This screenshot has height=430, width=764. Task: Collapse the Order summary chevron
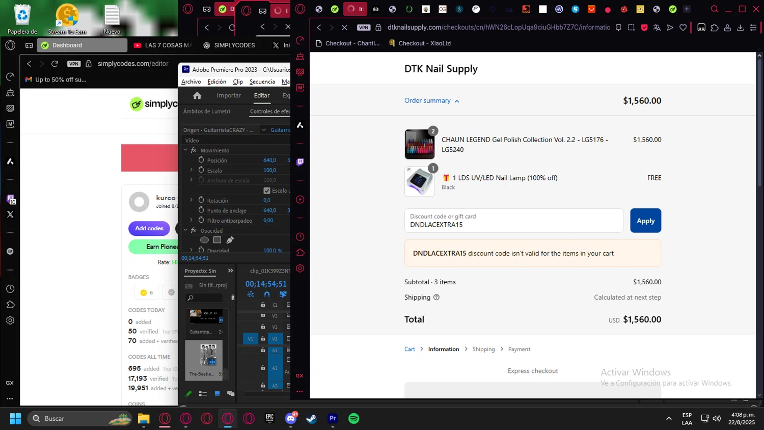click(x=457, y=101)
